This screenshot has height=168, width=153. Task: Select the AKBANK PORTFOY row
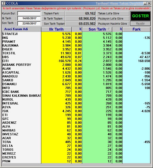coord(76,65)
